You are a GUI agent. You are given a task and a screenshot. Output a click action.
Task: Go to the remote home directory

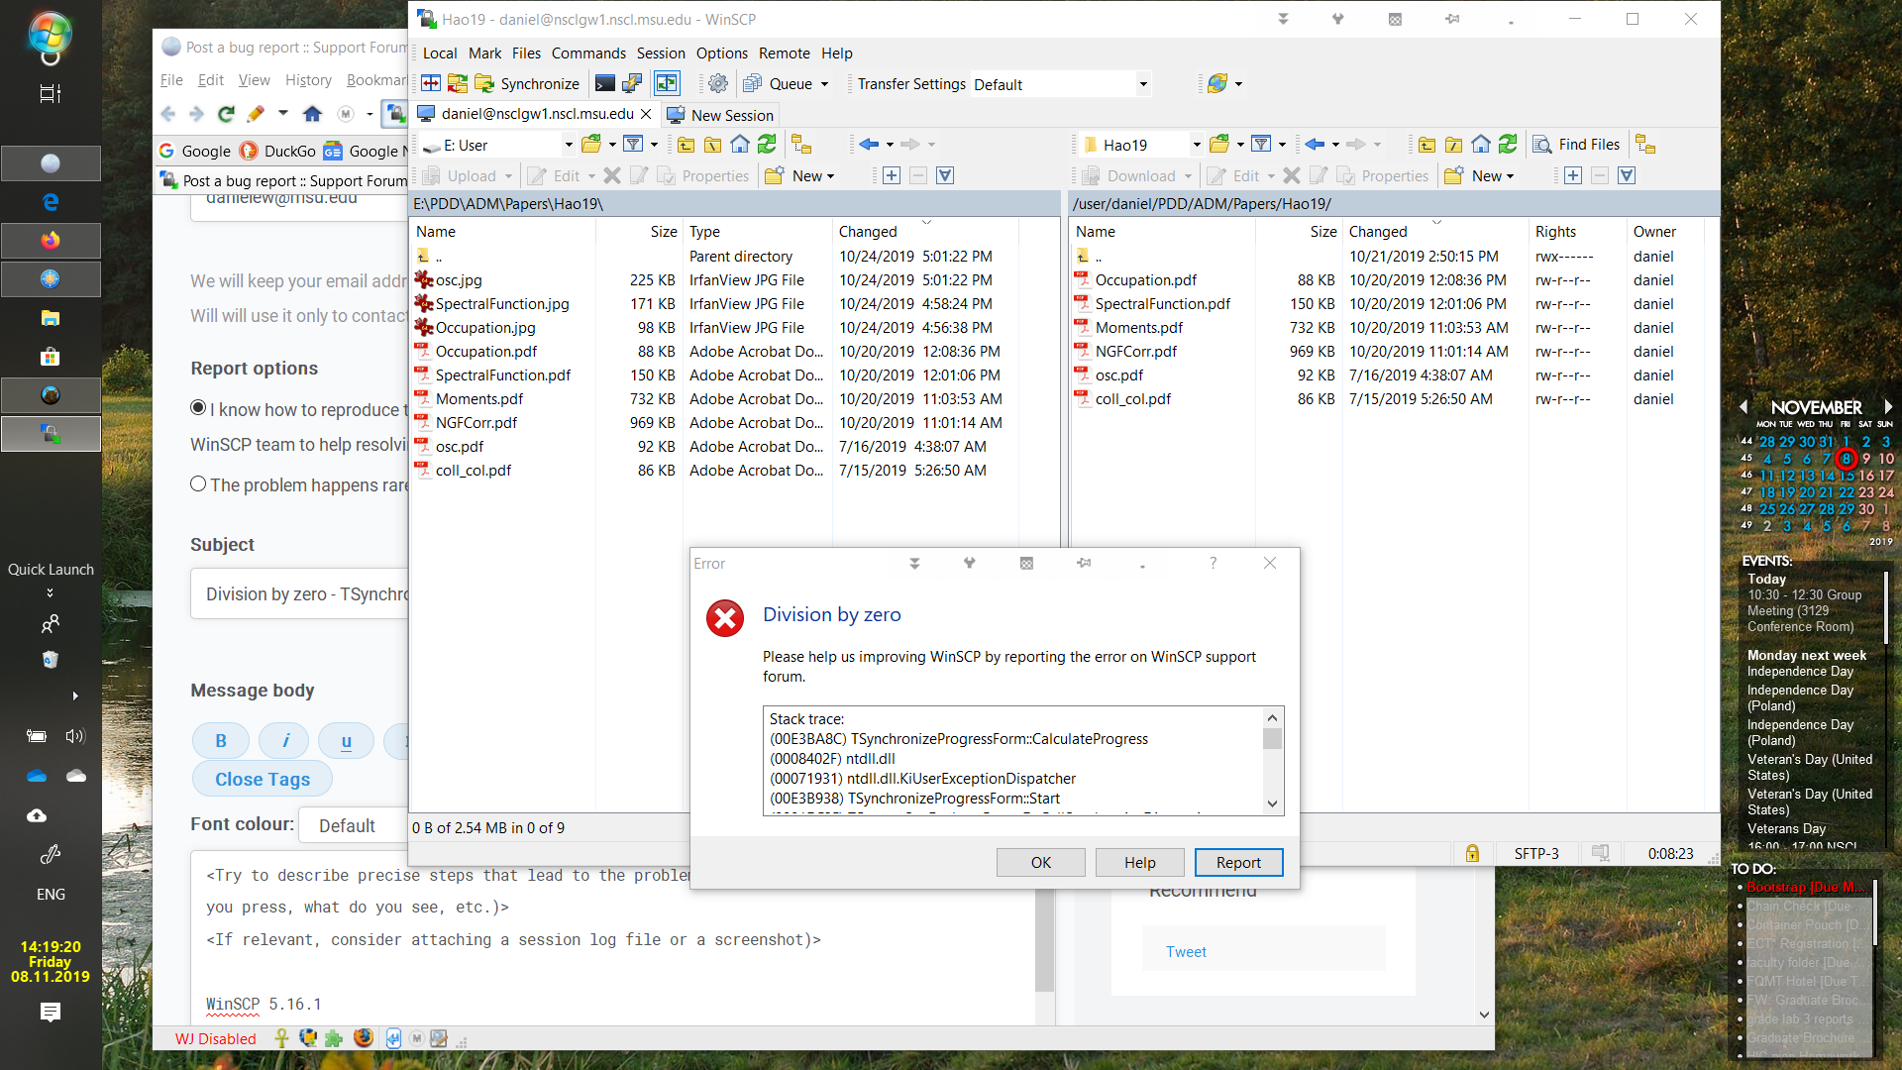pos(1480,145)
